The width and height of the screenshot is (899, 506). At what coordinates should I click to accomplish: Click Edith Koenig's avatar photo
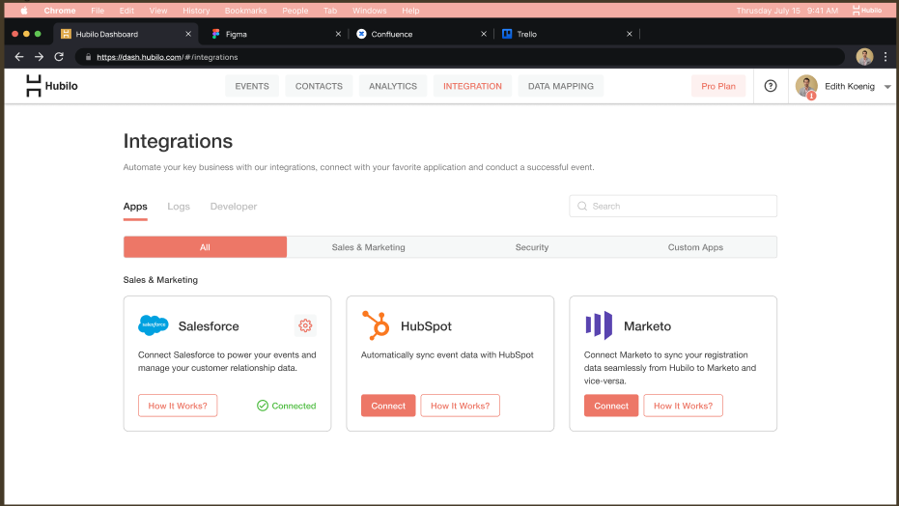806,86
